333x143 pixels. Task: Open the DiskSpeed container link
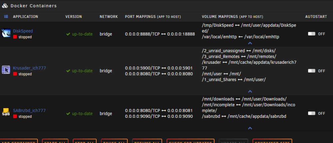23,31
